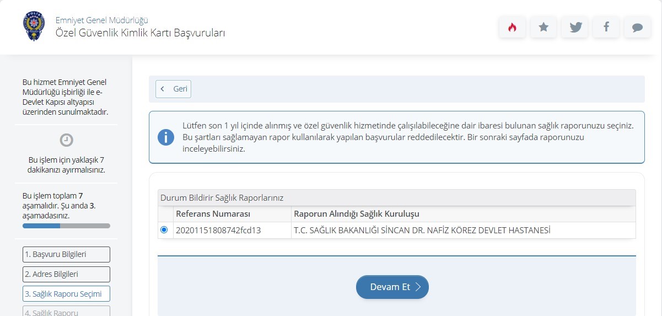Open step 3. Sağlık Raporu Seçimi
This screenshot has height=316, width=662.
point(66,294)
